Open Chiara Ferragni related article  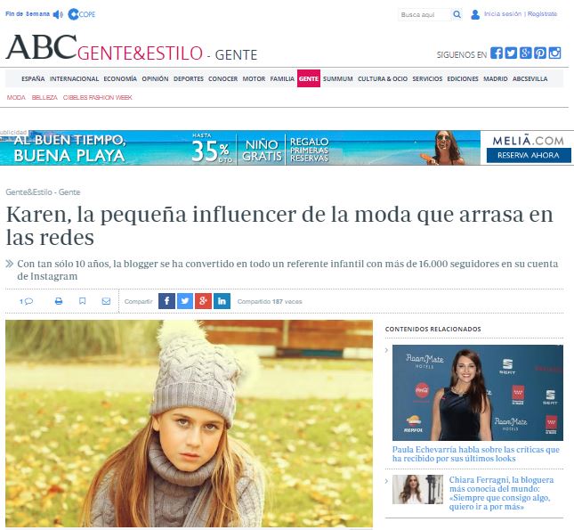point(501,493)
